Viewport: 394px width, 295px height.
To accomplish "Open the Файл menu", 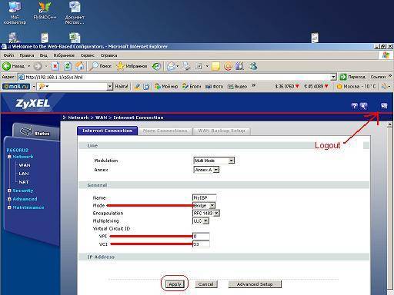I will tap(8, 55).
